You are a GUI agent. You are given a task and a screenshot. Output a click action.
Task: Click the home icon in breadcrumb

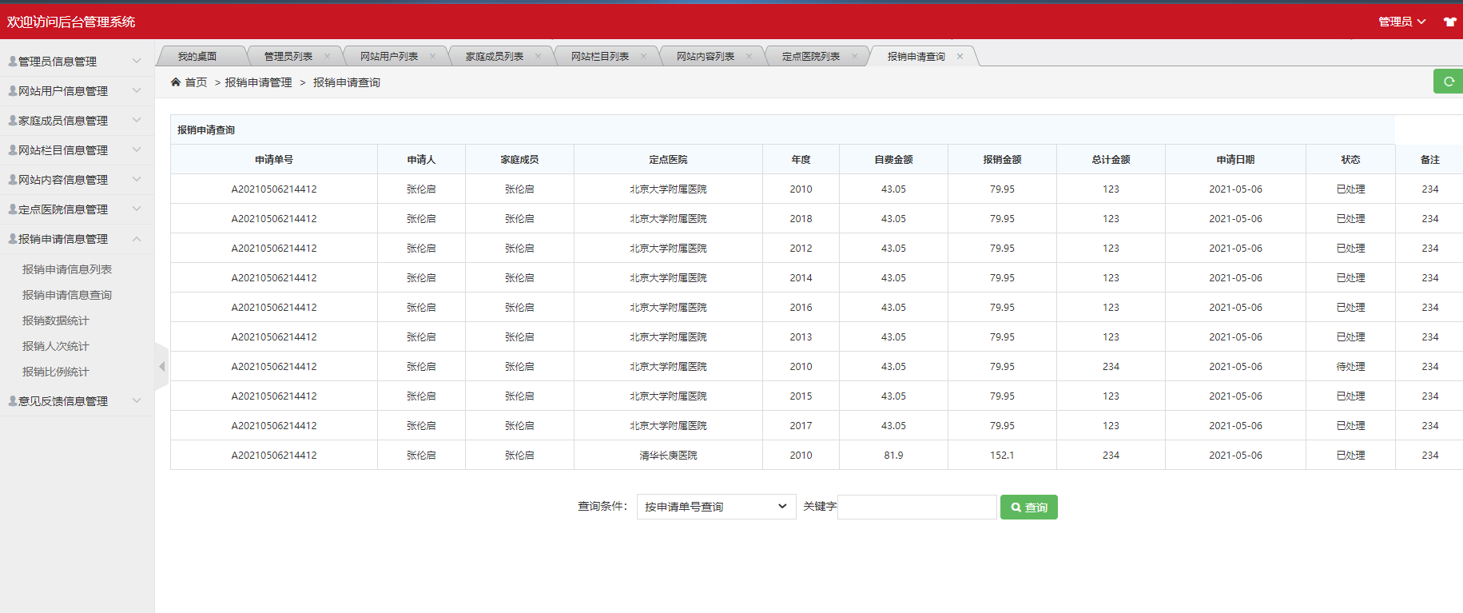pos(176,82)
